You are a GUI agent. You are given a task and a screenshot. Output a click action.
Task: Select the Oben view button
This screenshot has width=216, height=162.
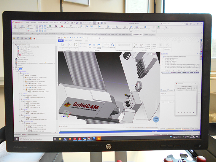(x=147, y=45)
